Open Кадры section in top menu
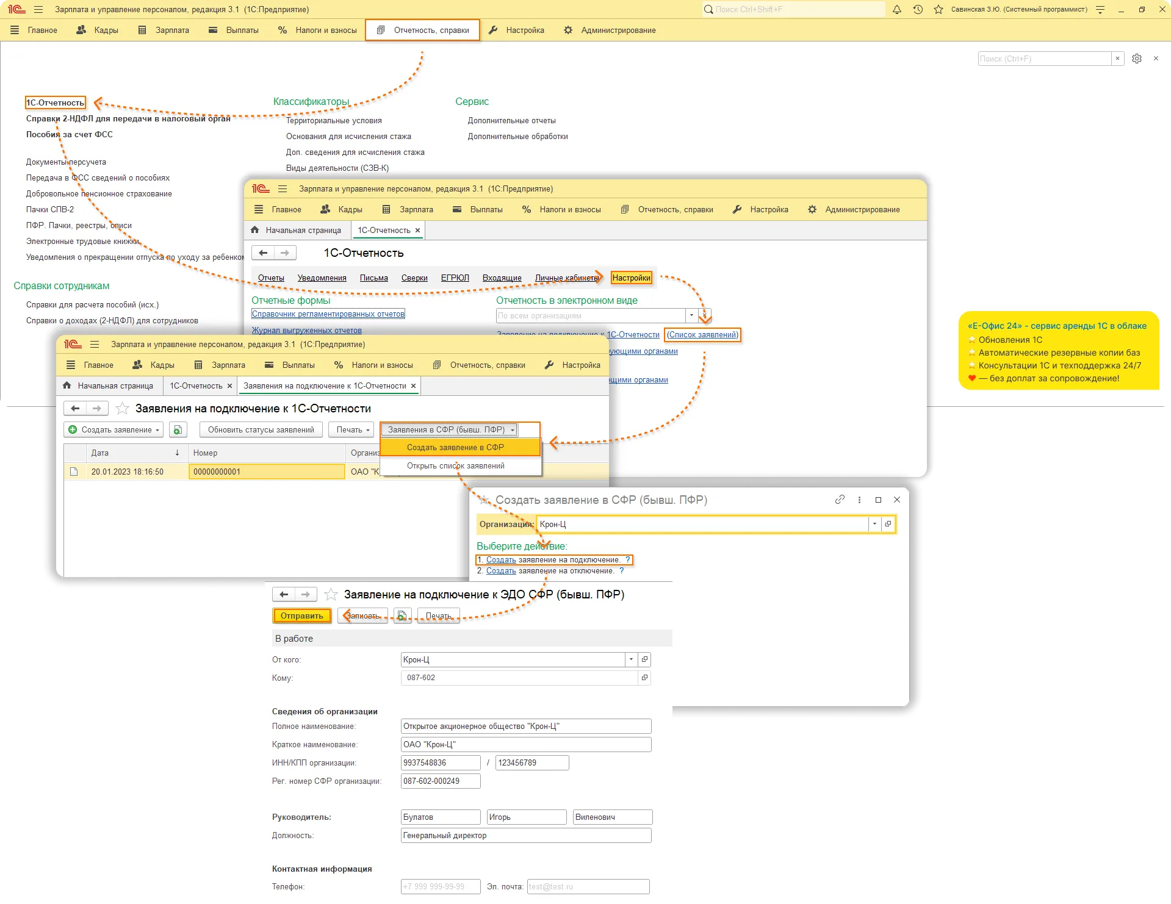The height and width of the screenshot is (904, 1171). point(98,30)
